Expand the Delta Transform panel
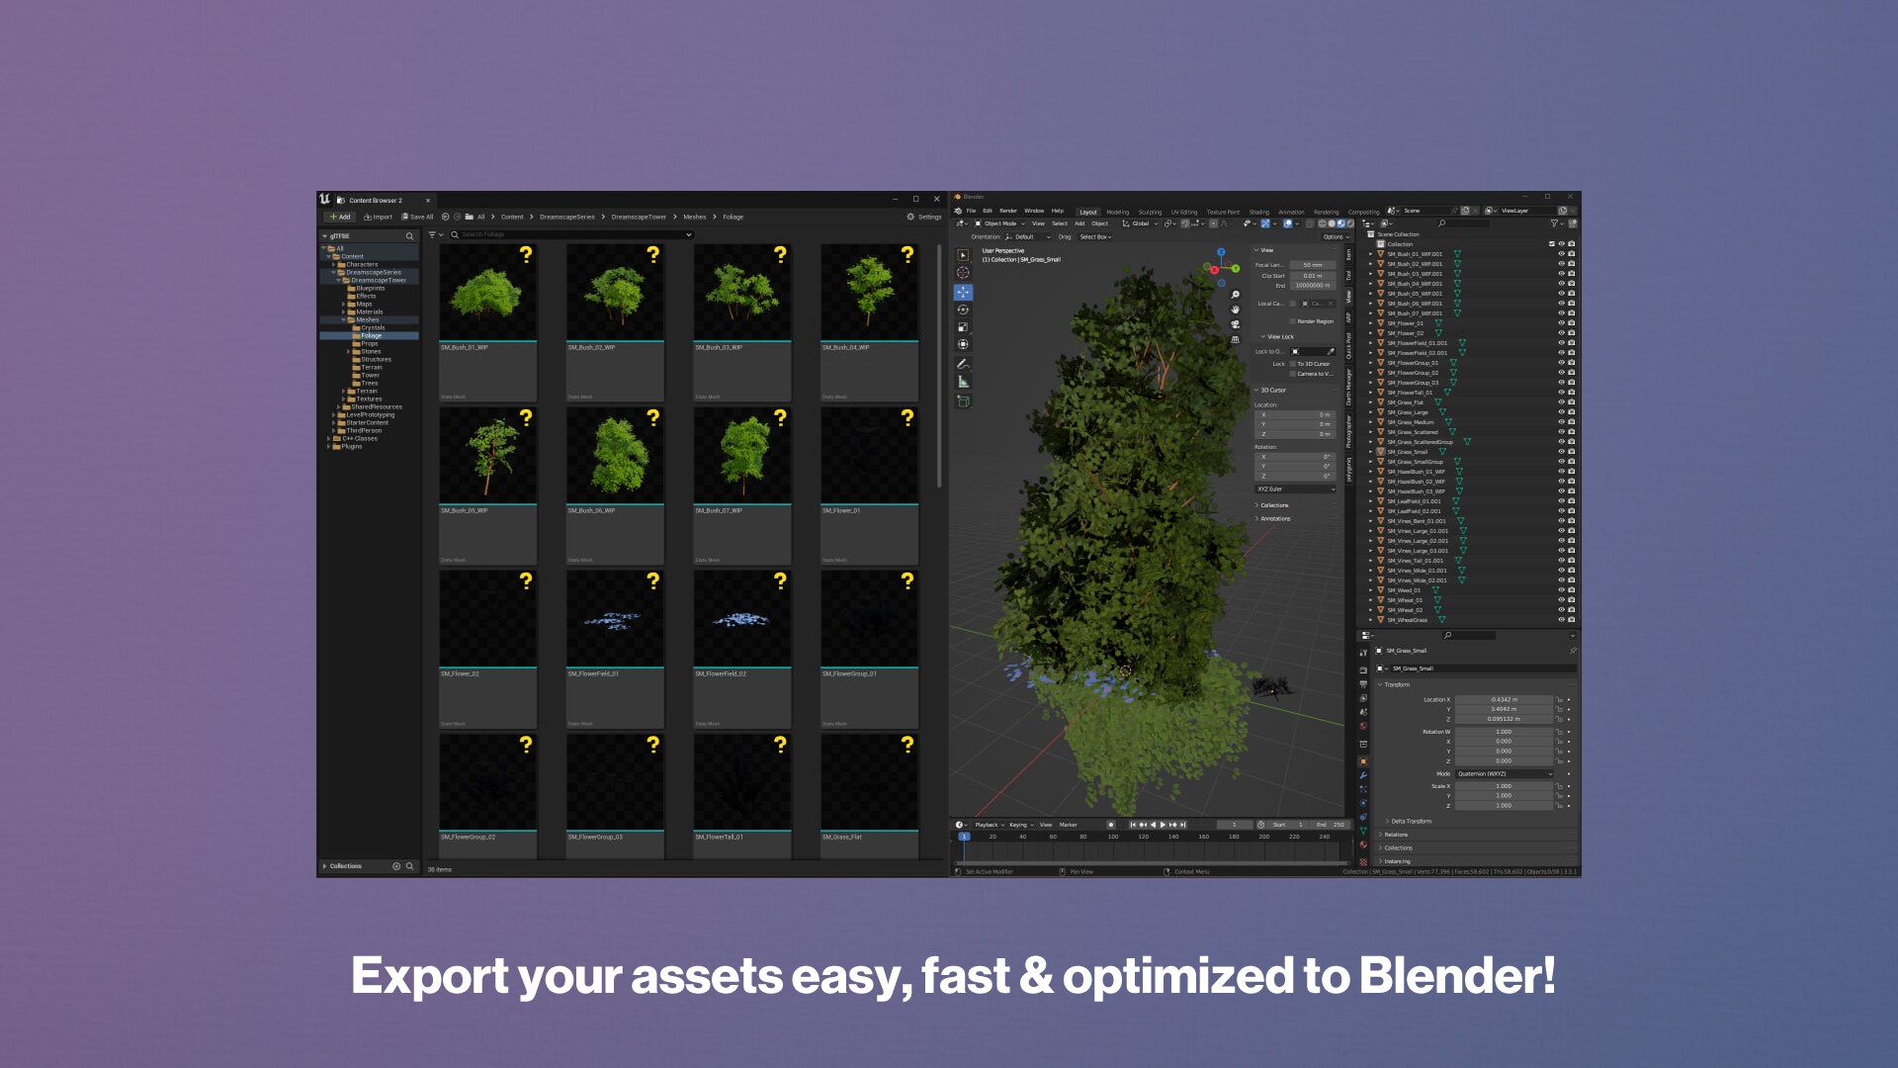The image size is (1898, 1068). click(x=1409, y=822)
